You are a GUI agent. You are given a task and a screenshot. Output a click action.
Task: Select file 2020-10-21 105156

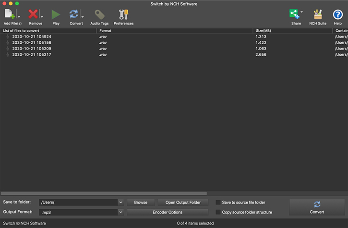(x=32, y=42)
